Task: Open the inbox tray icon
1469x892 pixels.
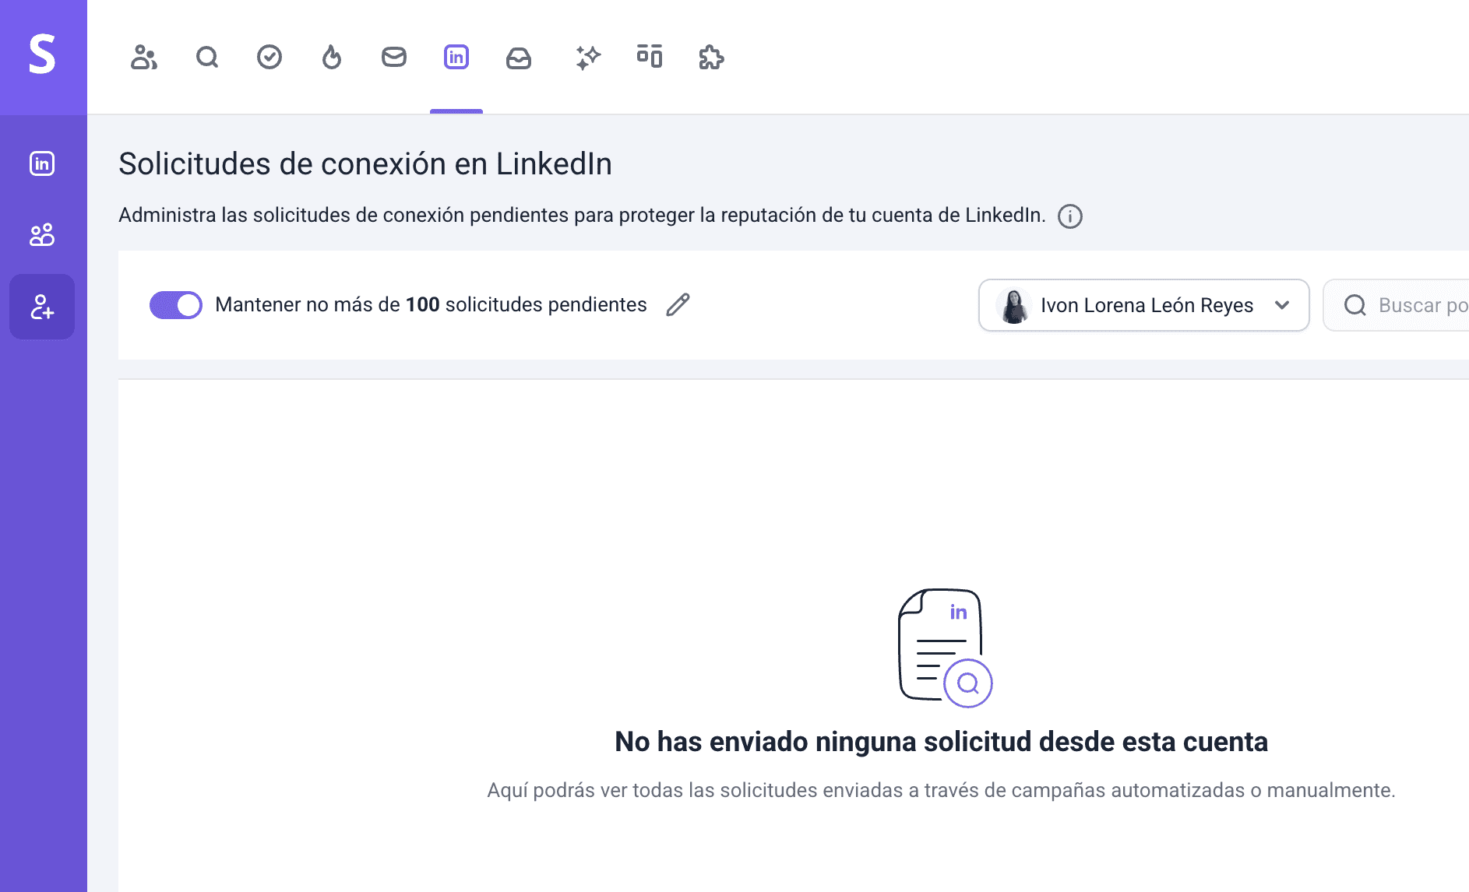Action: pos(519,58)
